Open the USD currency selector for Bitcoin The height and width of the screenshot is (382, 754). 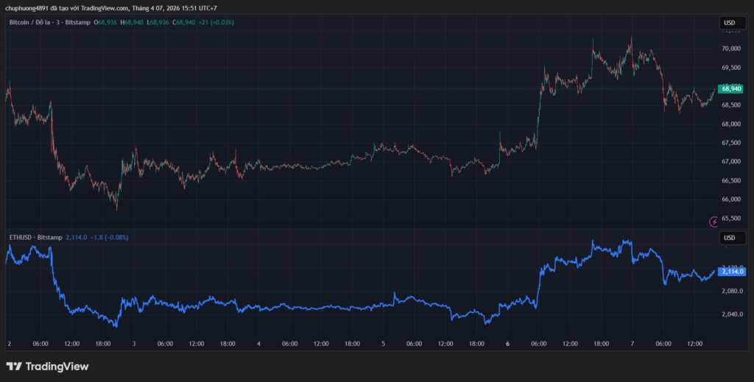pos(730,23)
